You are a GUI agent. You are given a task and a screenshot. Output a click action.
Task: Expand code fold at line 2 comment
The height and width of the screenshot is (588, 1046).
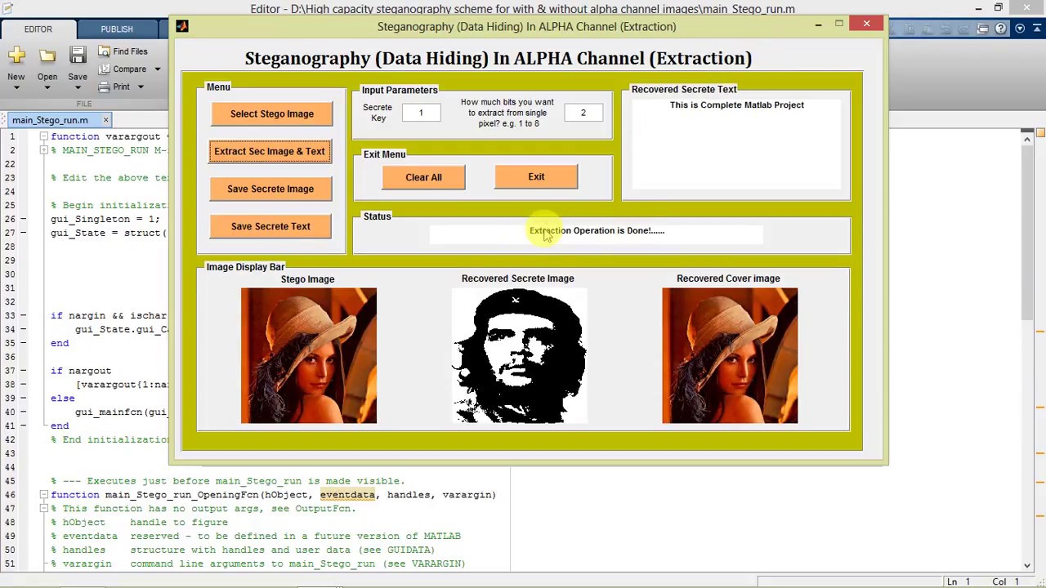43,150
